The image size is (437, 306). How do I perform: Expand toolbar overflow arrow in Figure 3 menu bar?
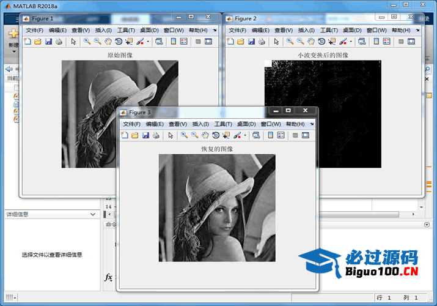312,124
